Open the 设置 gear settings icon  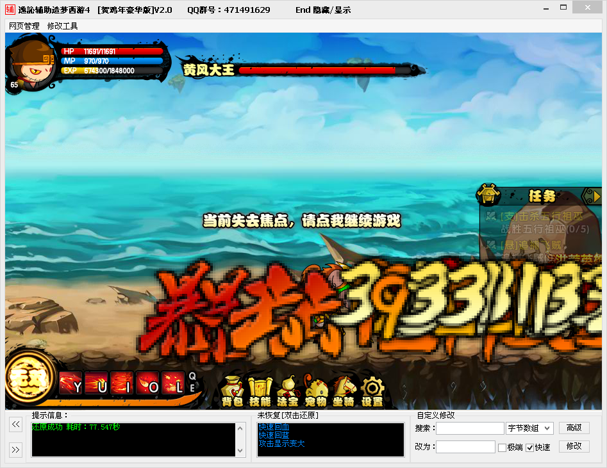click(x=372, y=391)
